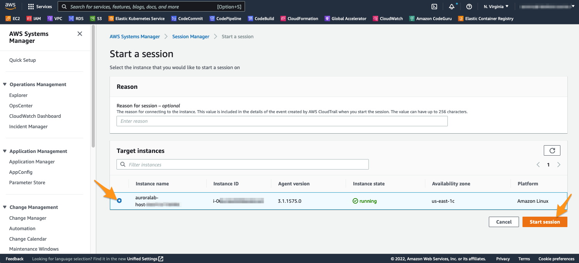Open IAM bookmark shortcut
Viewport: 579px width, 263px height.
tap(34, 19)
